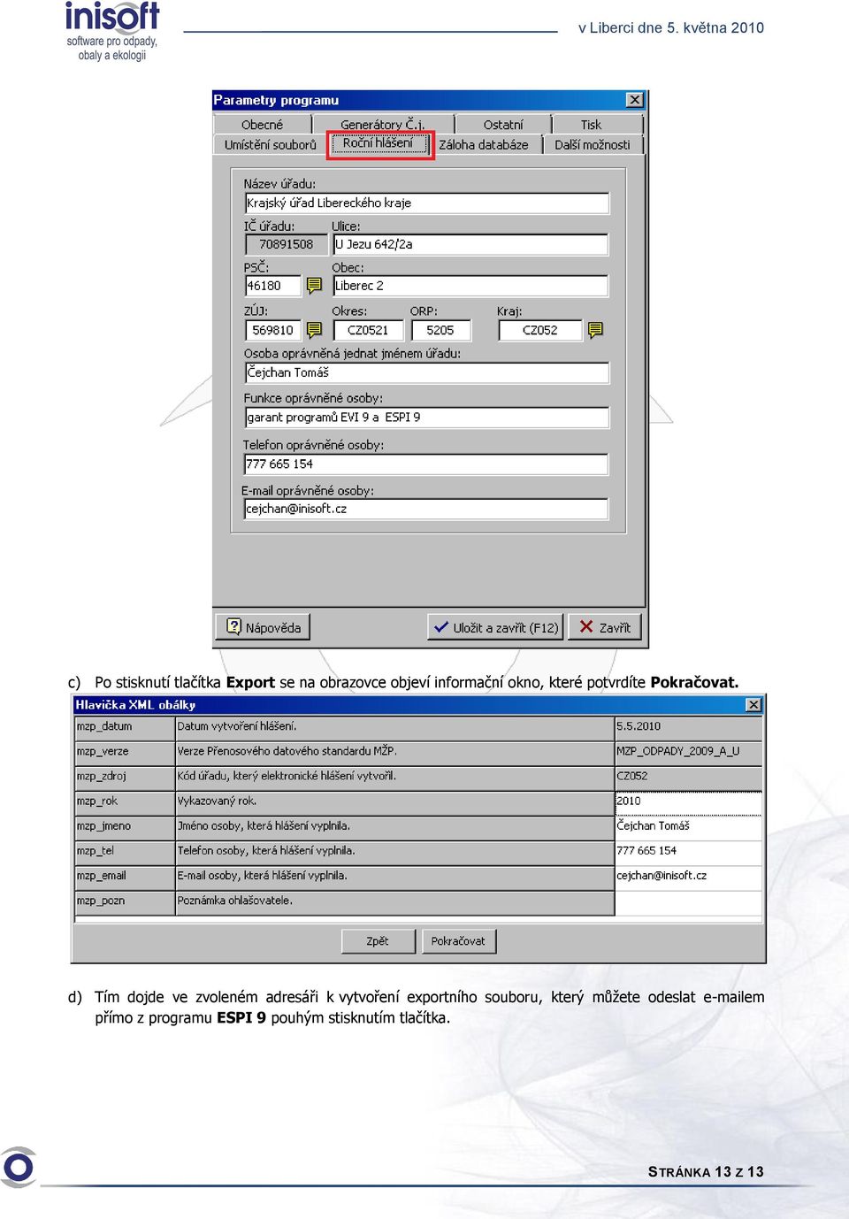Click the Pokračovat button
The image size is (849, 1219).
click(x=458, y=941)
